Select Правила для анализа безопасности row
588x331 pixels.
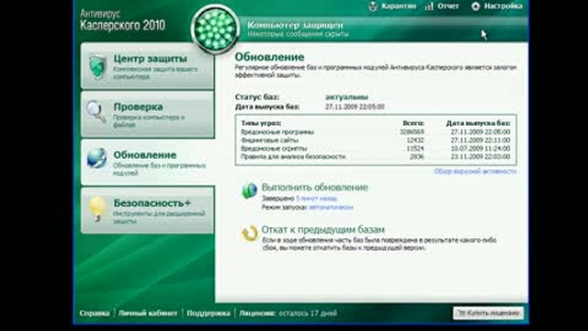376,157
